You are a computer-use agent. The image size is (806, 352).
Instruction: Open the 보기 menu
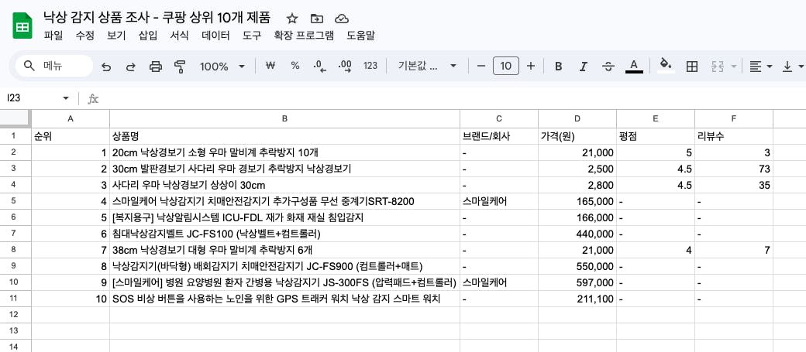[x=116, y=36]
